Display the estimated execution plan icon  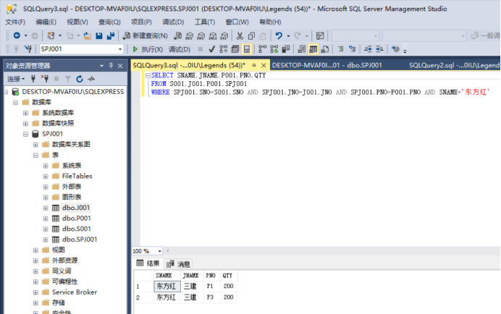pyautogui.click(x=223, y=49)
